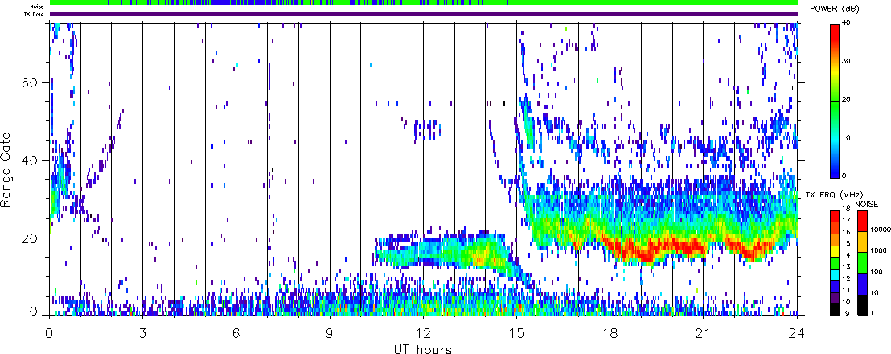Select the orange swatch in the NOISE legend
Screen dimensions: 891x354
[x=863, y=242]
